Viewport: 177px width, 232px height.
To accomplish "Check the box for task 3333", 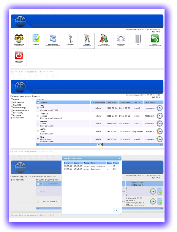I will pyautogui.click(x=38, y=131).
